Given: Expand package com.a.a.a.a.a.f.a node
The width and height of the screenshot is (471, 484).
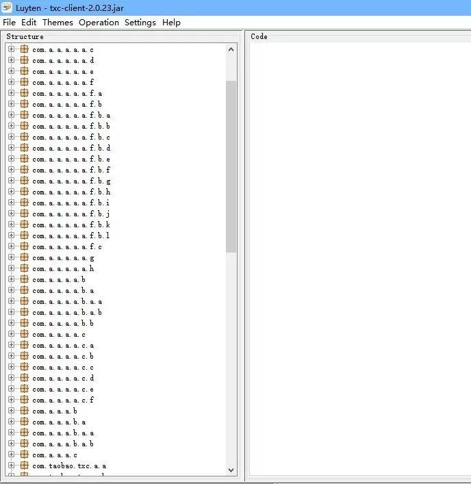Looking at the screenshot, I should click(x=12, y=93).
